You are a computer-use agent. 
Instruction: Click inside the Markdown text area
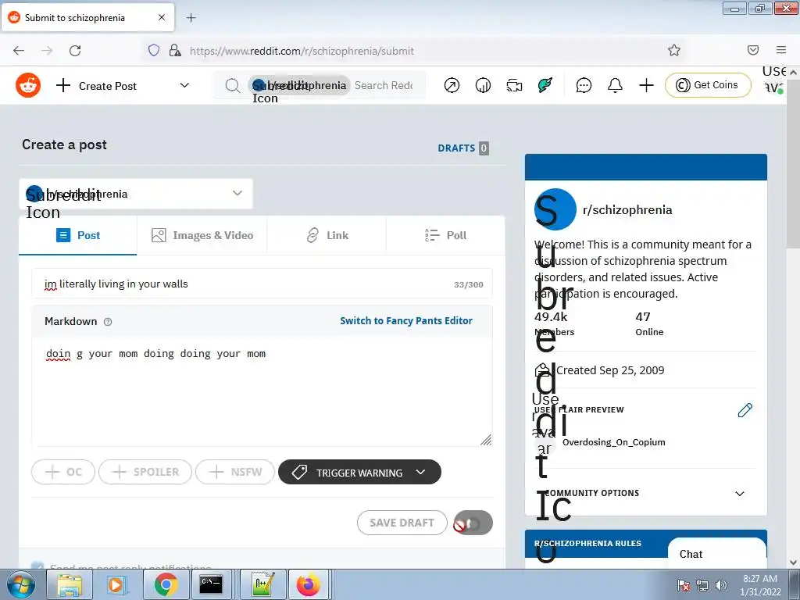[262, 392]
